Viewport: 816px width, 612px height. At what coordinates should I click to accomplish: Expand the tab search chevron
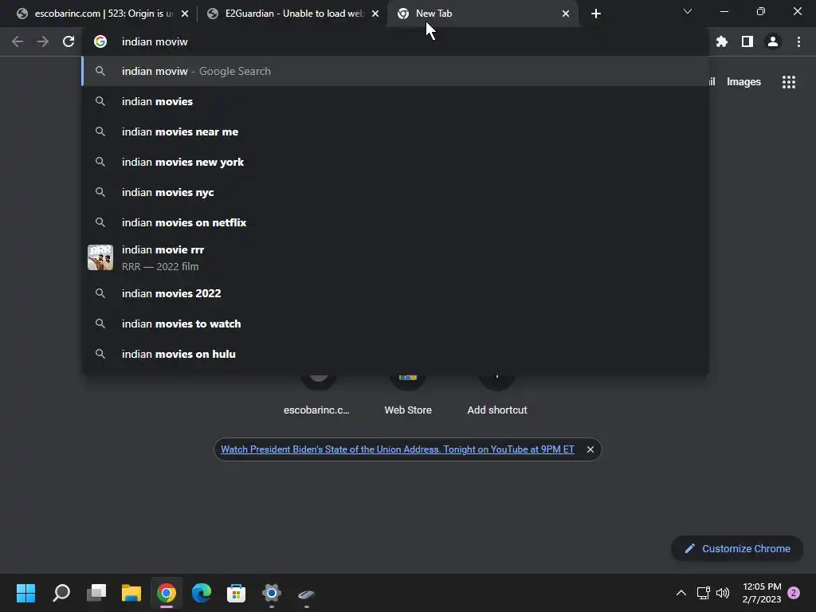click(x=688, y=11)
